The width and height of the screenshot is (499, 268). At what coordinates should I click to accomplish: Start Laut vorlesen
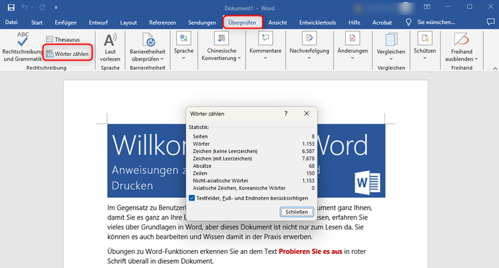coord(110,47)
